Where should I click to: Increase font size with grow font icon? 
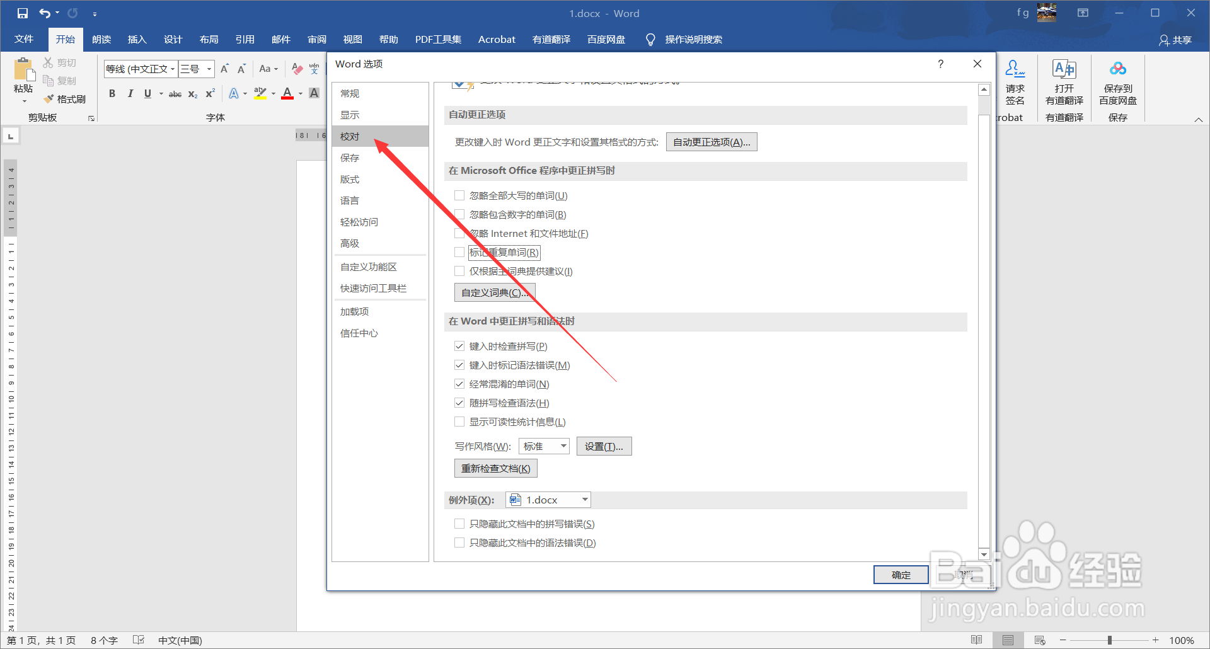(224, 69)
